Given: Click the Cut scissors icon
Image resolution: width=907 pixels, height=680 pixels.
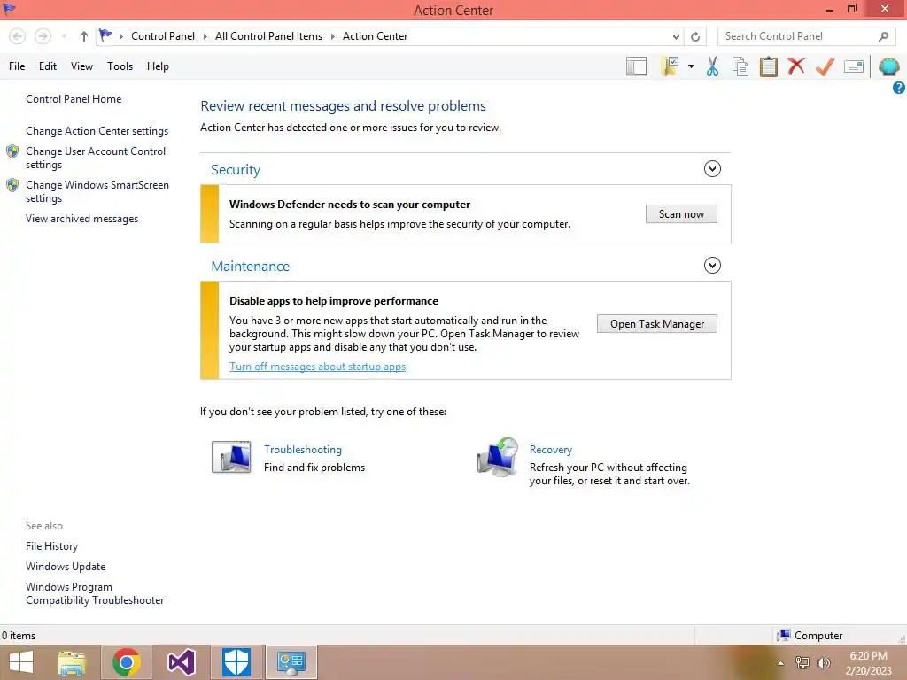Looking at the screenshot, I should [x=713, y=66].
